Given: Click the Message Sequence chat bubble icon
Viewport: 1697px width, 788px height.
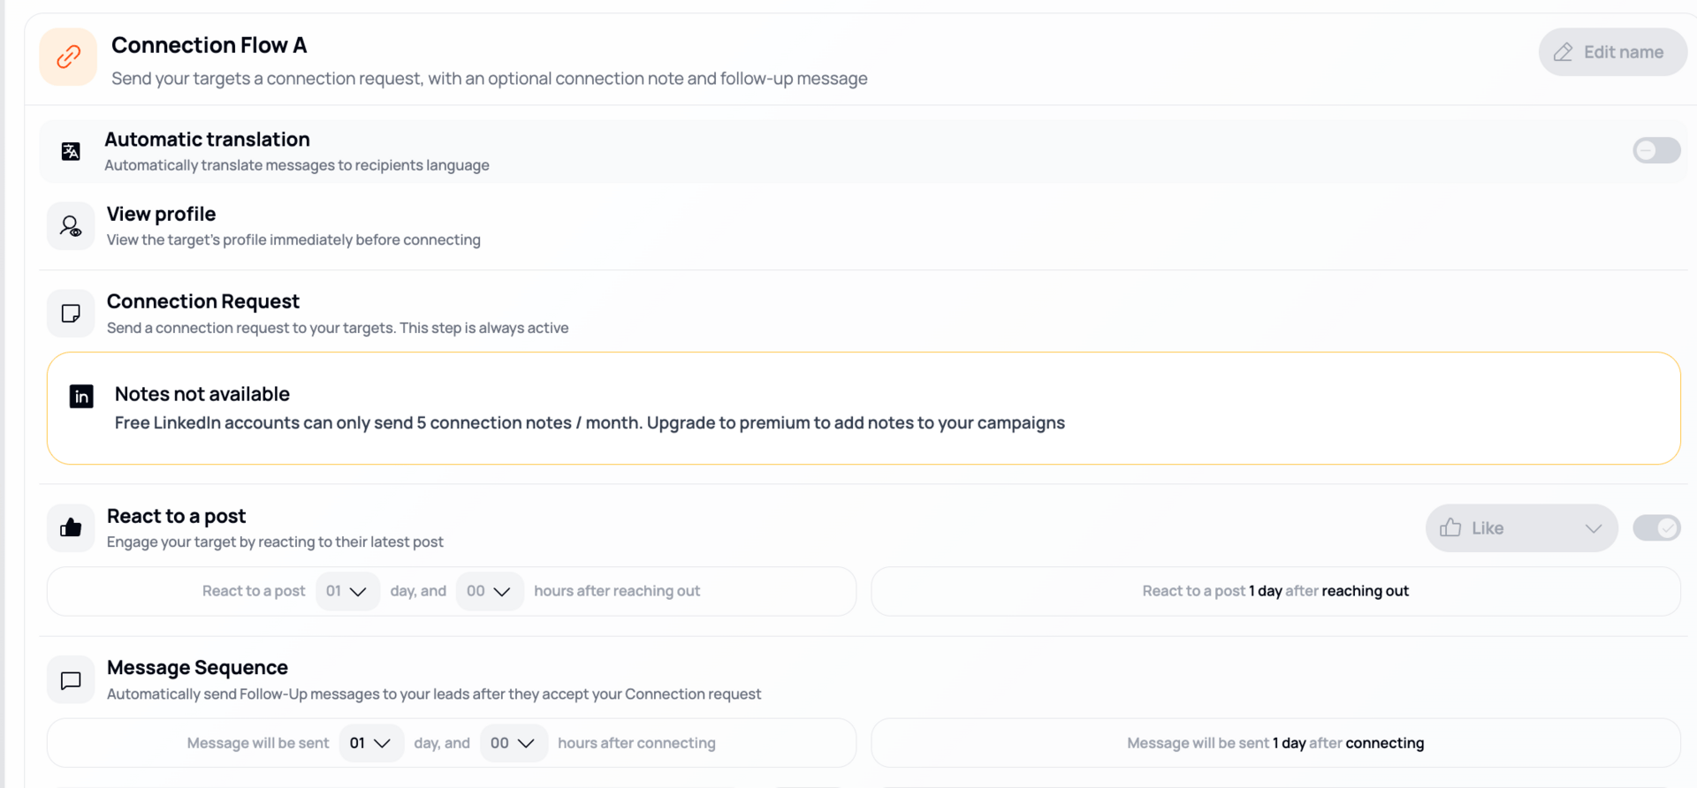Looking at the screenshot, I should pyautogui.click(x=71, y=680).
